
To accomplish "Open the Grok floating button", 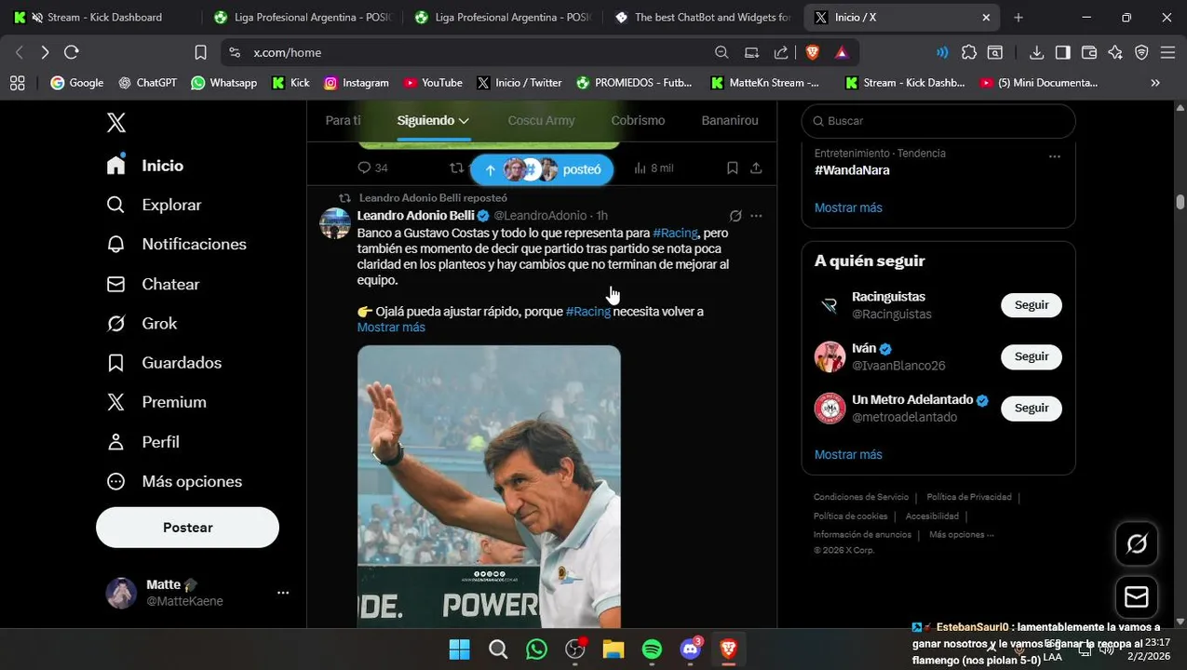I will coord(1137,544).
